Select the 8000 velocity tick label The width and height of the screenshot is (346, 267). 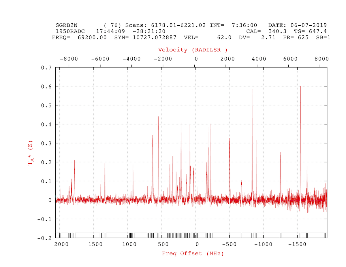pos(321,59)
